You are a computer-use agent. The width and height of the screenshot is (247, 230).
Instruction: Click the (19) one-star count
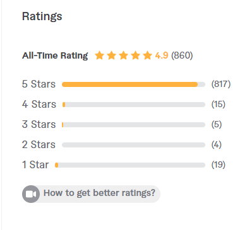pos(219,164)
